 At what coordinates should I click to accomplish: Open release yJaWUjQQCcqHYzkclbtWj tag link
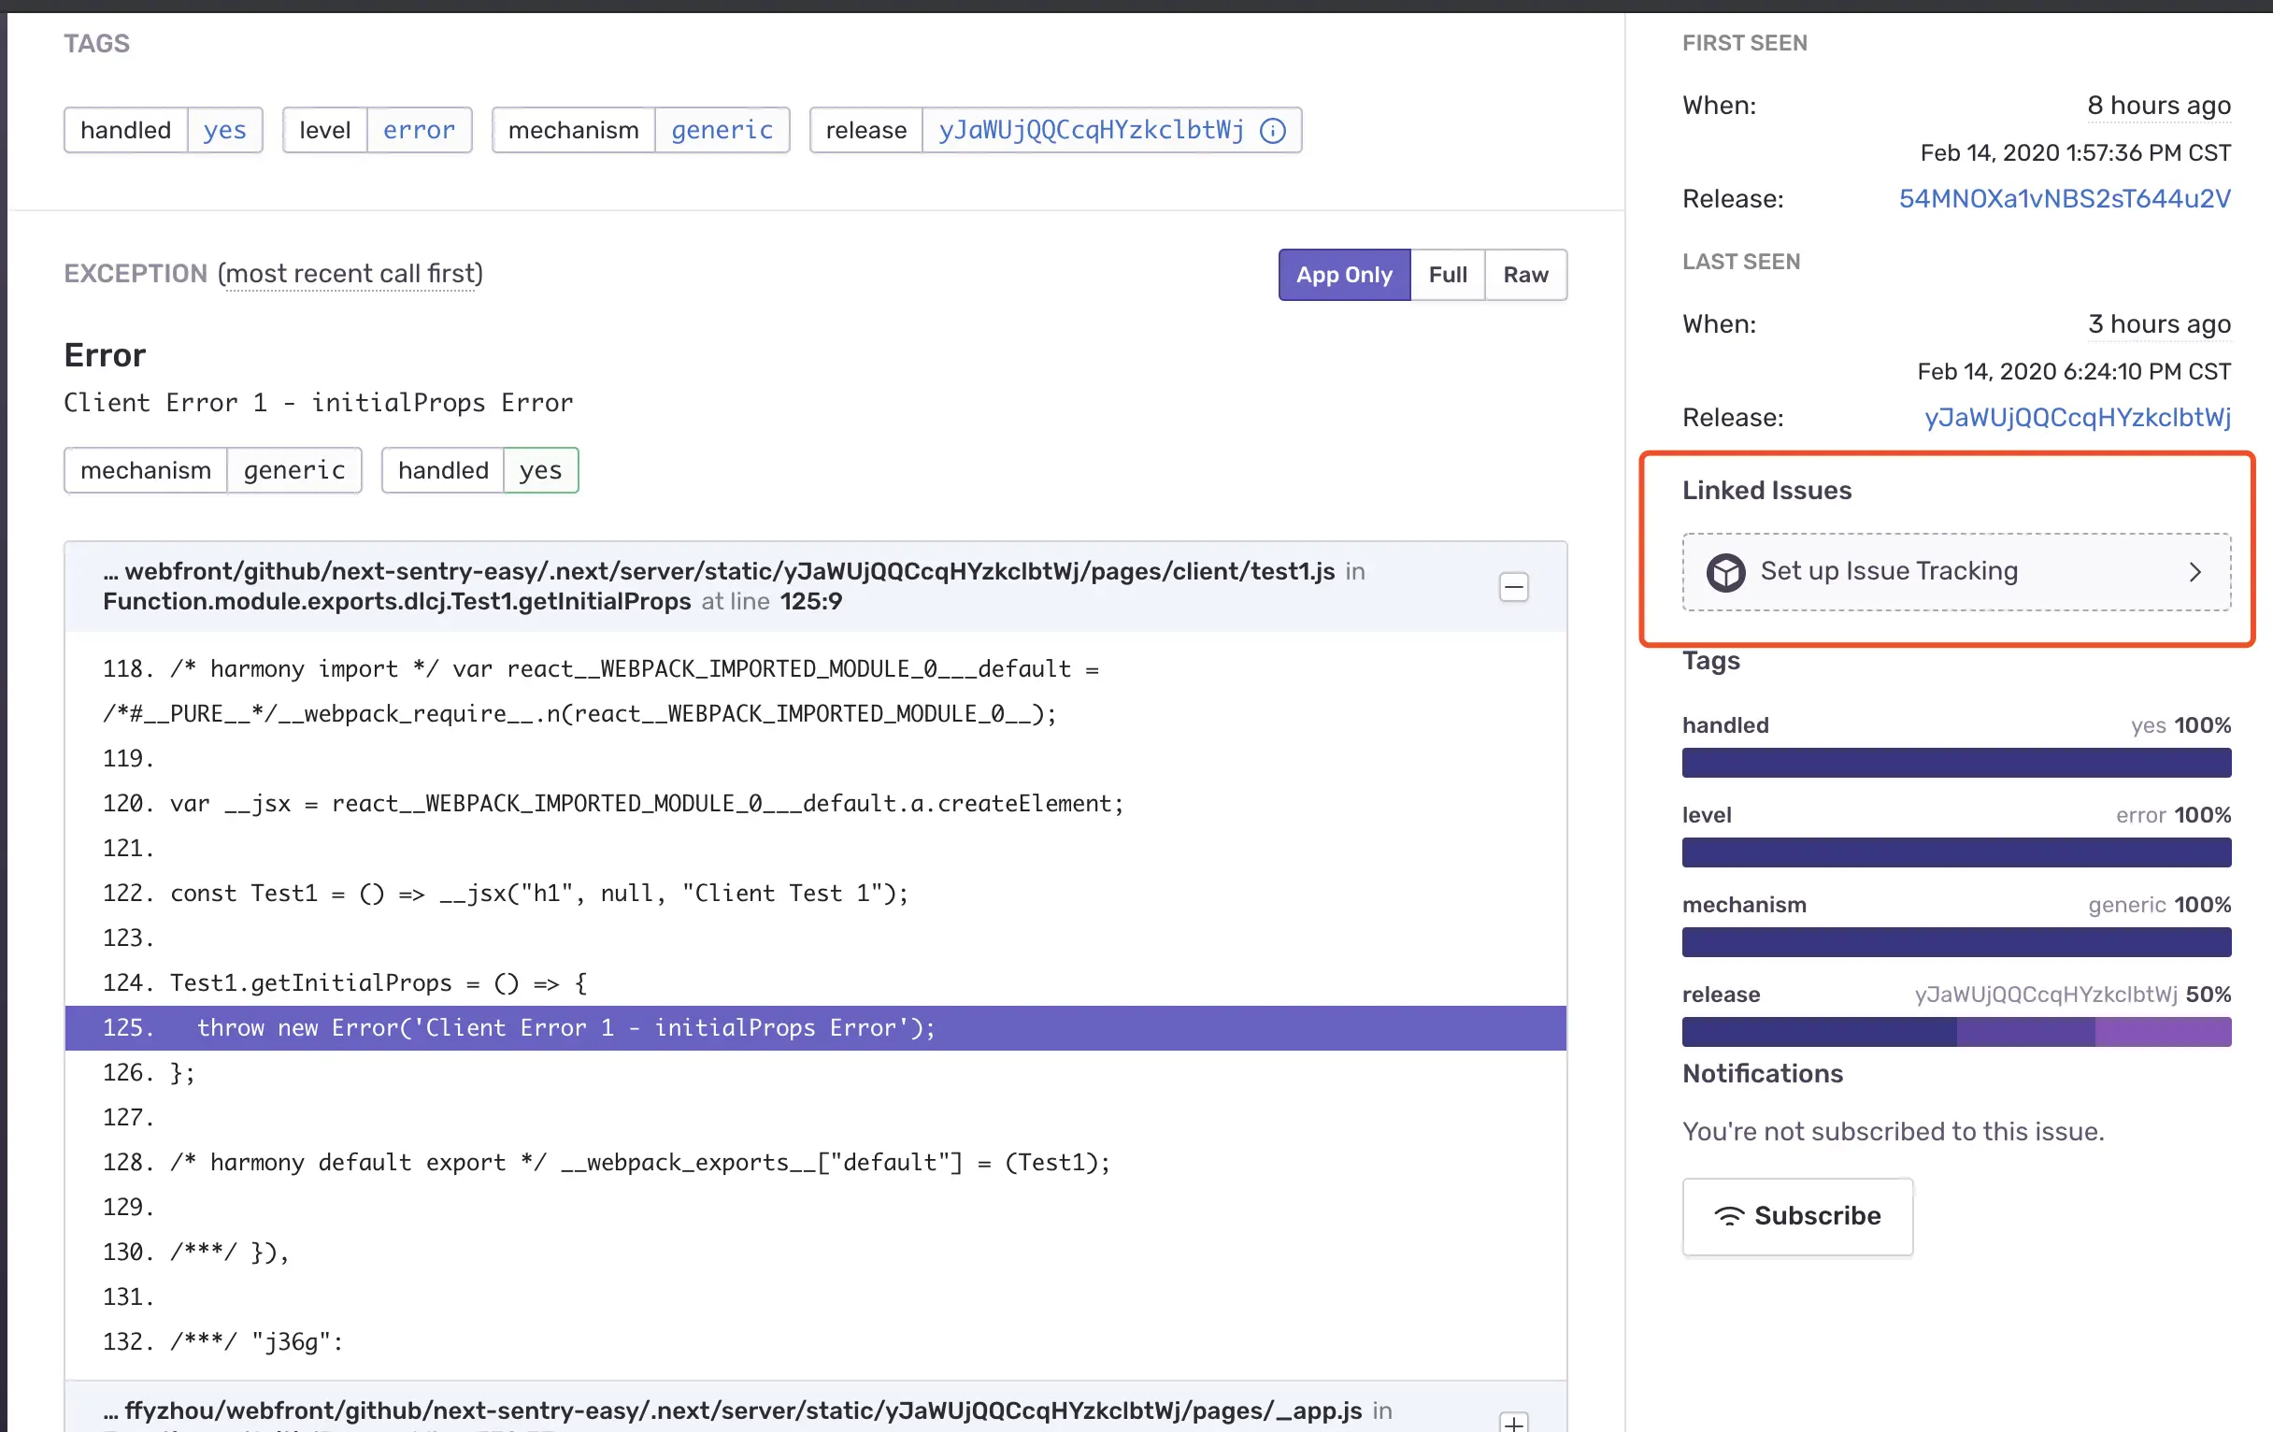tap(1091, 130)
